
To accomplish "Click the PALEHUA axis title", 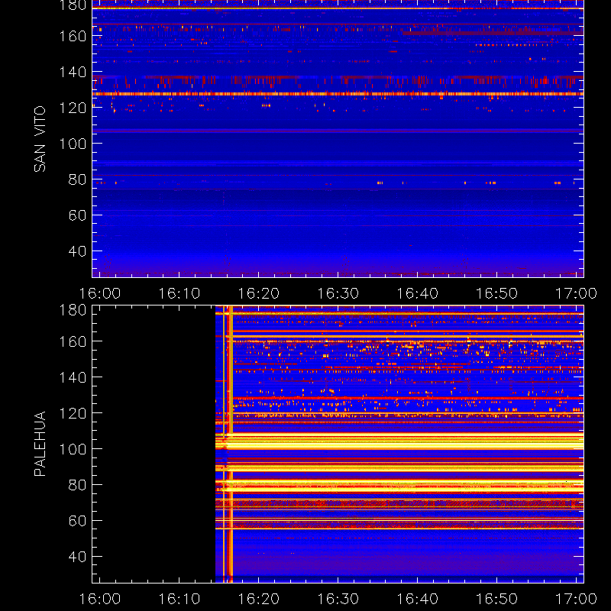I will click(x=40, y=444).
